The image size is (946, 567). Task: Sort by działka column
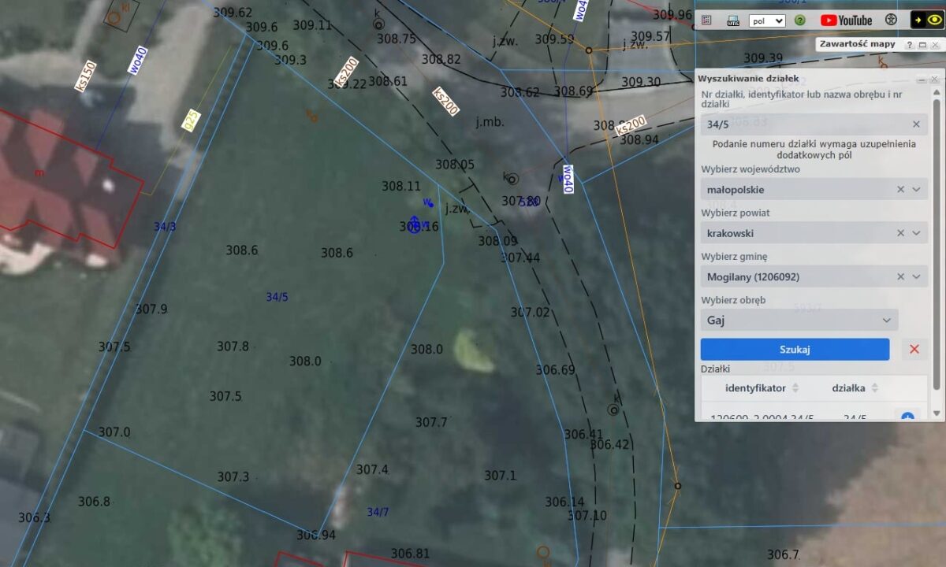[874, 388]
